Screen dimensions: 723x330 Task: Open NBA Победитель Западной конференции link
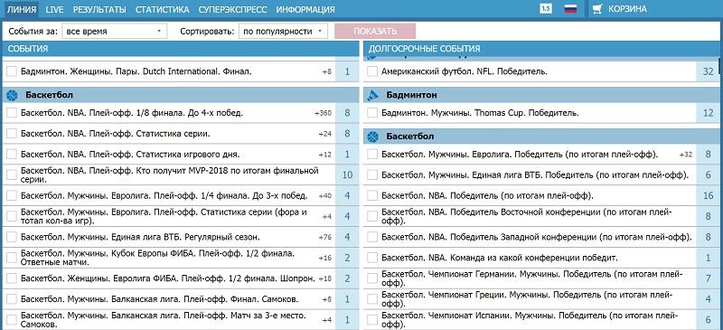pyautogui.click(x=537, y=237)
